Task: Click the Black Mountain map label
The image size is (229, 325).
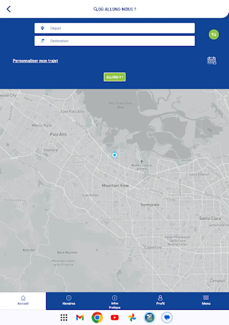Action: (x=67, y=252)
